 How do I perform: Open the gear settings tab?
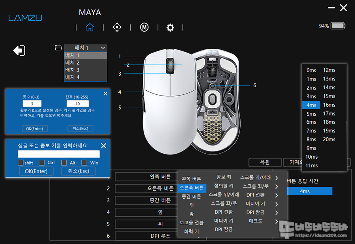170,28
